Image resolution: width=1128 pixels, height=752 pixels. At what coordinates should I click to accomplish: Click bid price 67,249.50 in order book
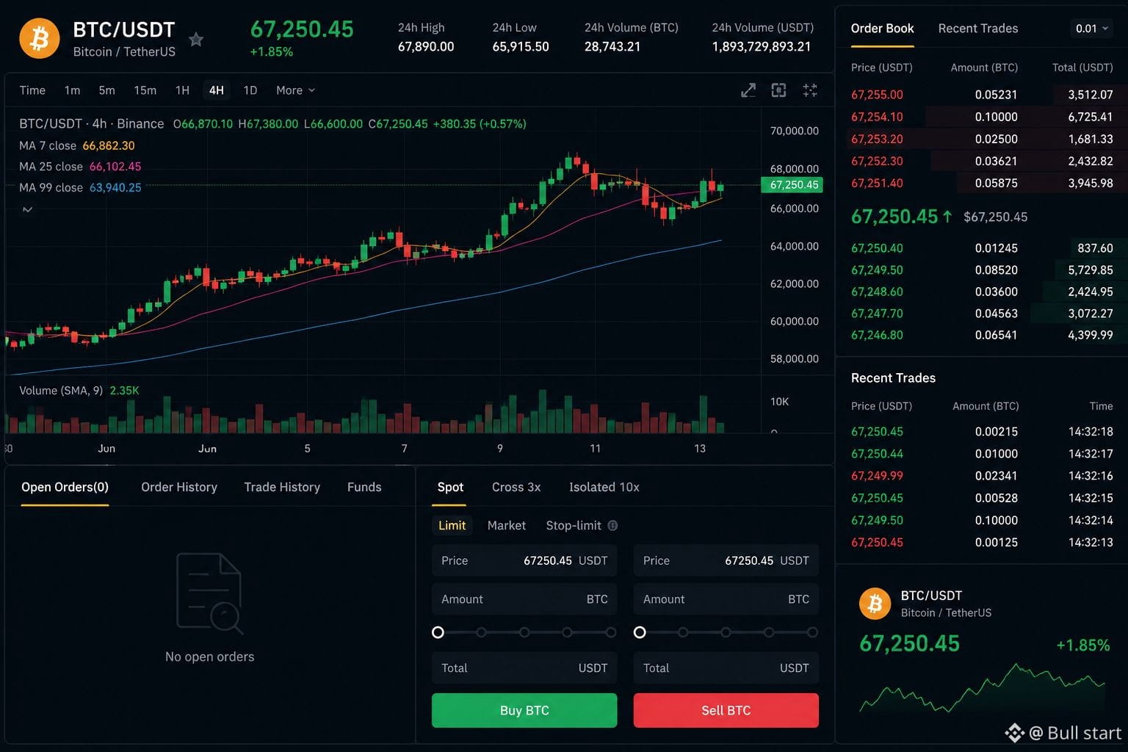(877, 270)
